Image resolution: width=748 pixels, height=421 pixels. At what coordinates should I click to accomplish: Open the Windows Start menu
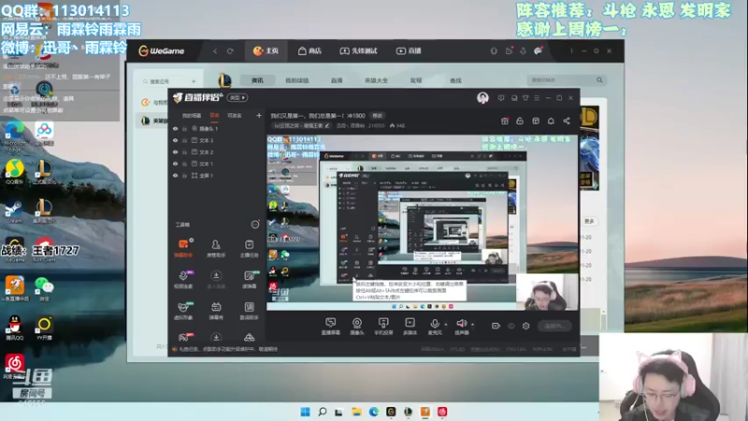point(306,412)
